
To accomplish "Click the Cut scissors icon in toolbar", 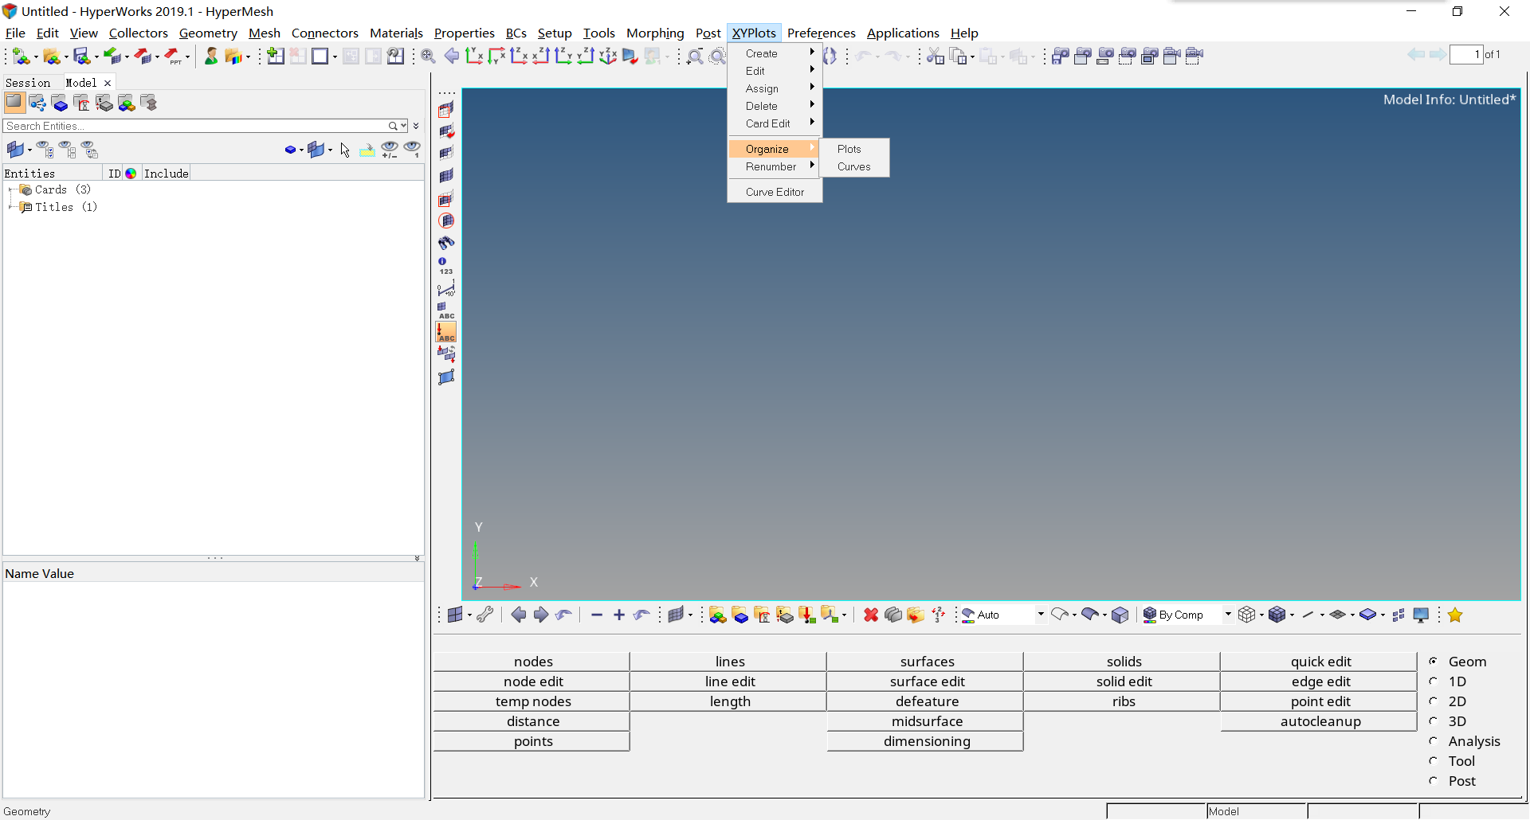I will (936, 56).
